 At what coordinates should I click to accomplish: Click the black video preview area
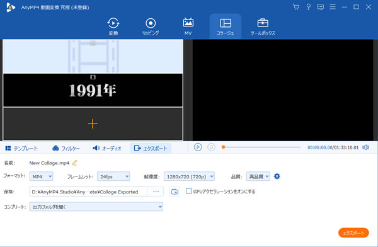(x=283, y=90)
